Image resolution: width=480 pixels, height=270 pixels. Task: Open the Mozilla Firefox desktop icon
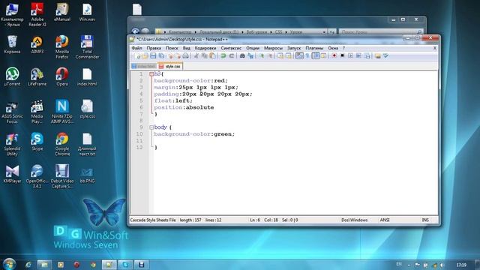(62, 47)
